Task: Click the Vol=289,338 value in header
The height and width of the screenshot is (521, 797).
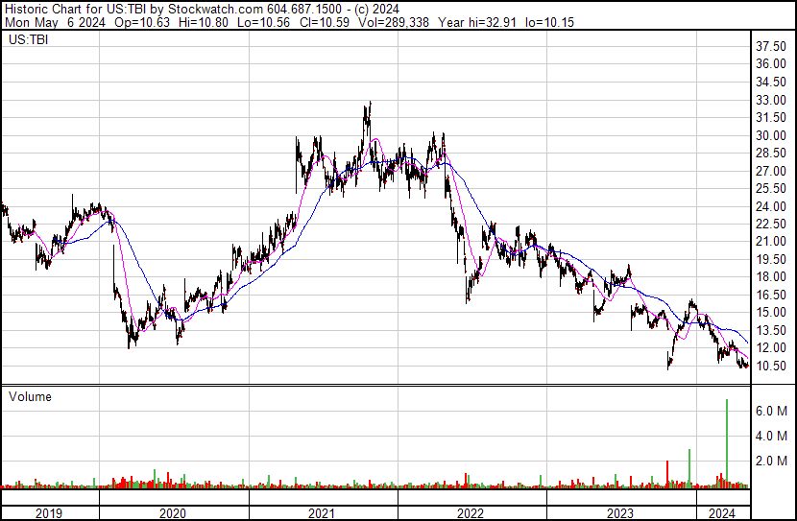Action: point(394,22)
